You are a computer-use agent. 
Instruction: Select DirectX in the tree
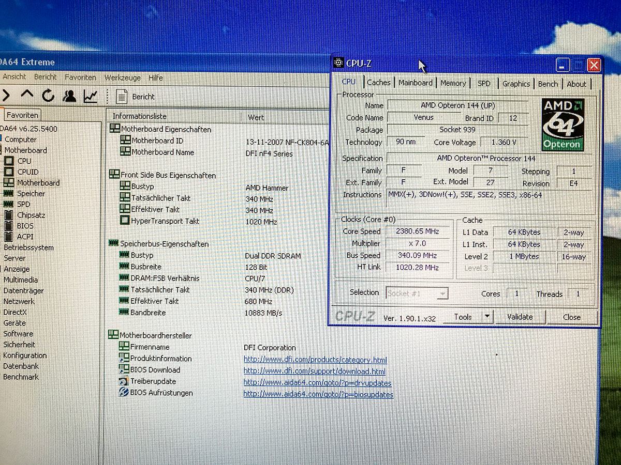click(15, 312)
